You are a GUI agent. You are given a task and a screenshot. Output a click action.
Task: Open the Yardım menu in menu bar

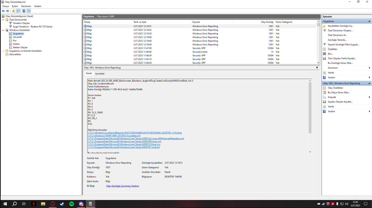[37, 6]
